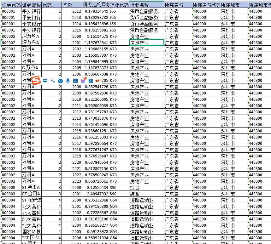Open the emoji panel in the IME bar
Image resolution: width=271 pixels, height=244 pixels.
tap(60, 81)
